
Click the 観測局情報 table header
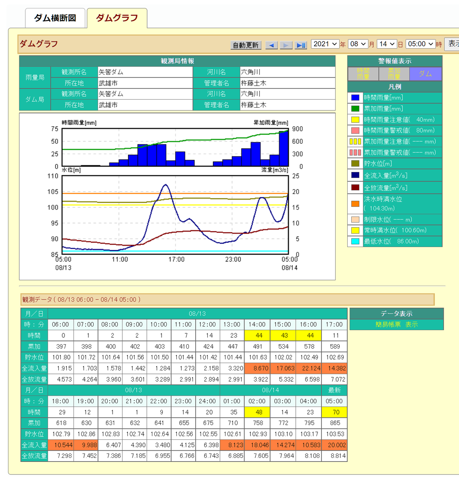click(177, 61)
